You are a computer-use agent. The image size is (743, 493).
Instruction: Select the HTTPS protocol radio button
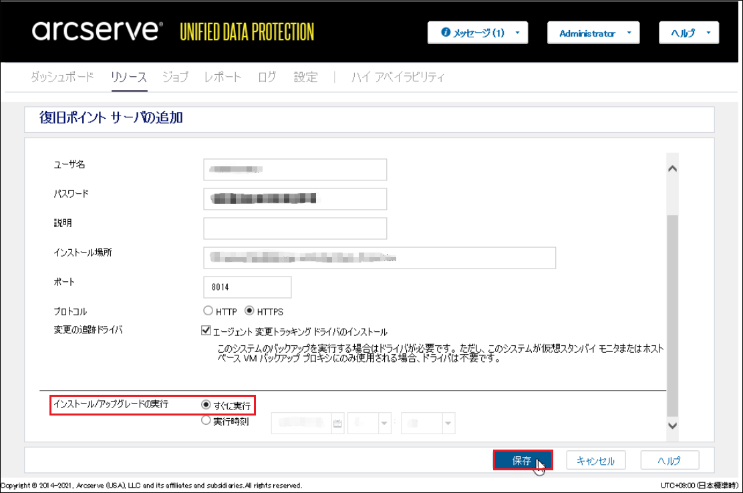pos(249,311)
